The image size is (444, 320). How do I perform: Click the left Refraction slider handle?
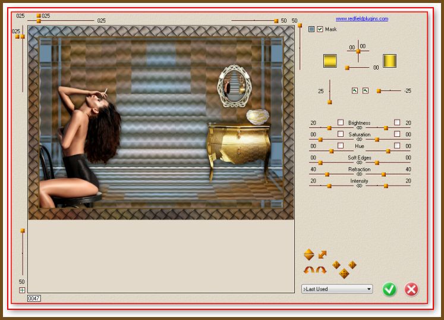tap(327, 175)
